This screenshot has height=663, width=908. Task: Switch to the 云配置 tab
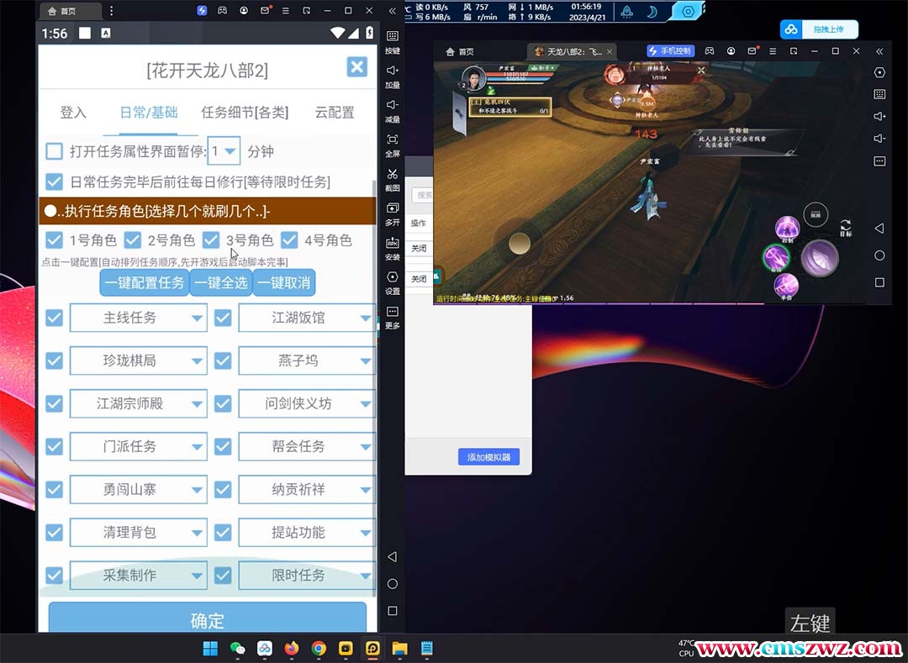click(x=334, y=113)
